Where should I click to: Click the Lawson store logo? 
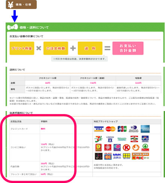110,139
